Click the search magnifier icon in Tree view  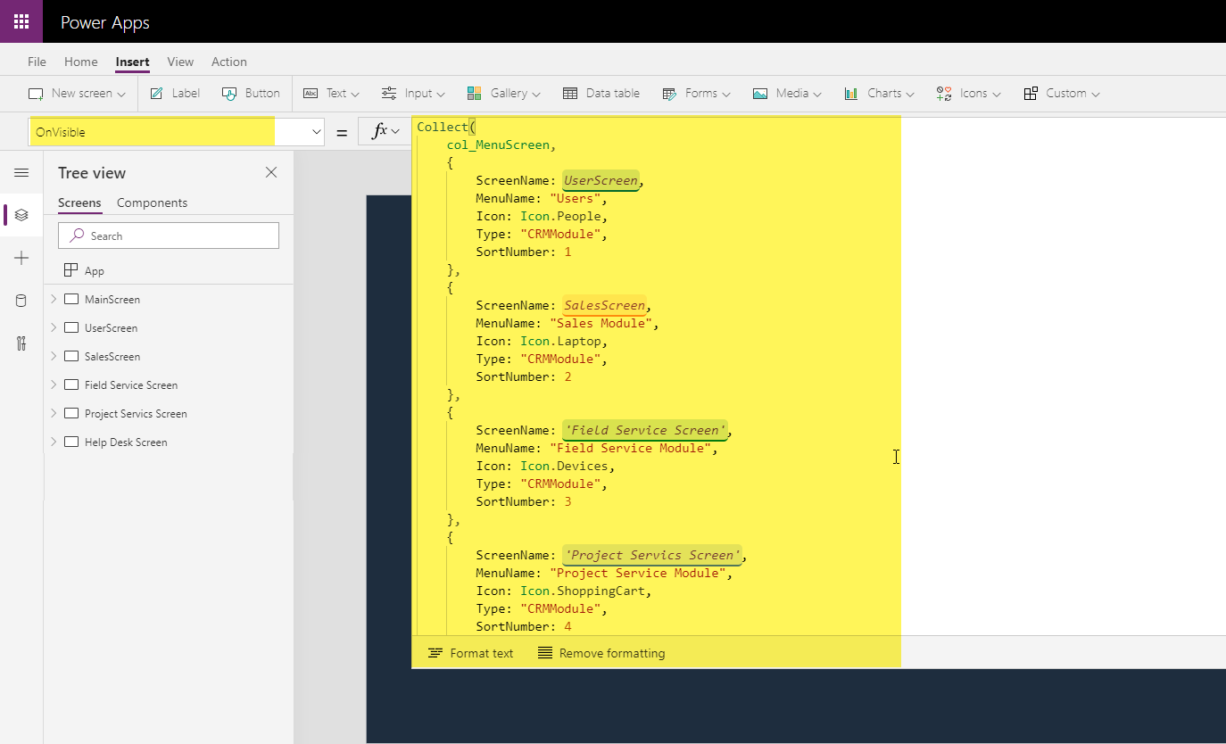[77, 236]
